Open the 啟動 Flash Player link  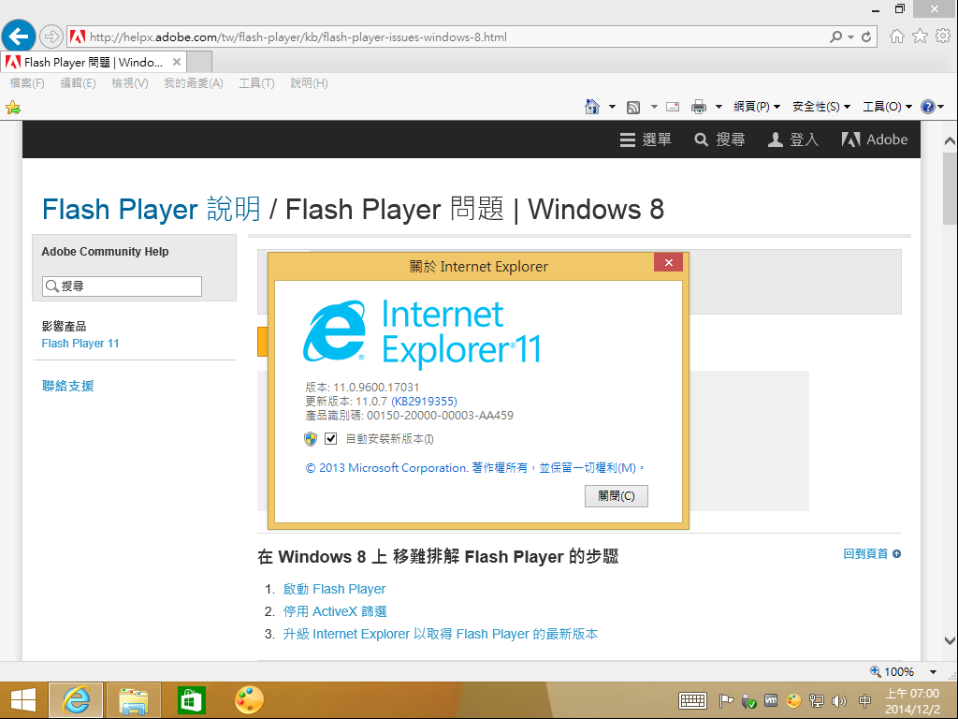[334, 589]
